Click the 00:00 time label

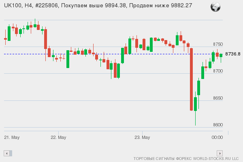click(217, 137)
